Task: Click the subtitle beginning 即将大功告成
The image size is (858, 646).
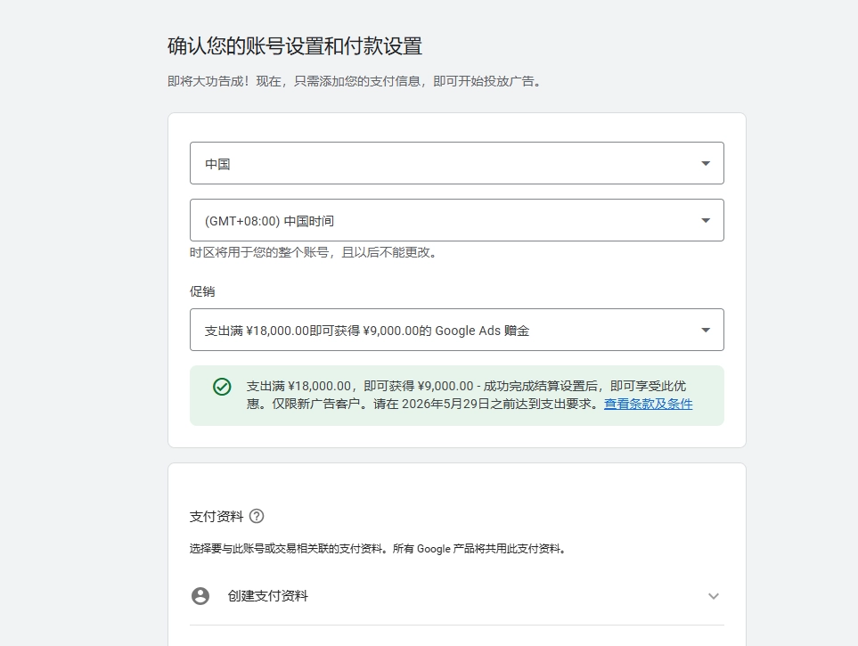Action: (x=356, y=81)
